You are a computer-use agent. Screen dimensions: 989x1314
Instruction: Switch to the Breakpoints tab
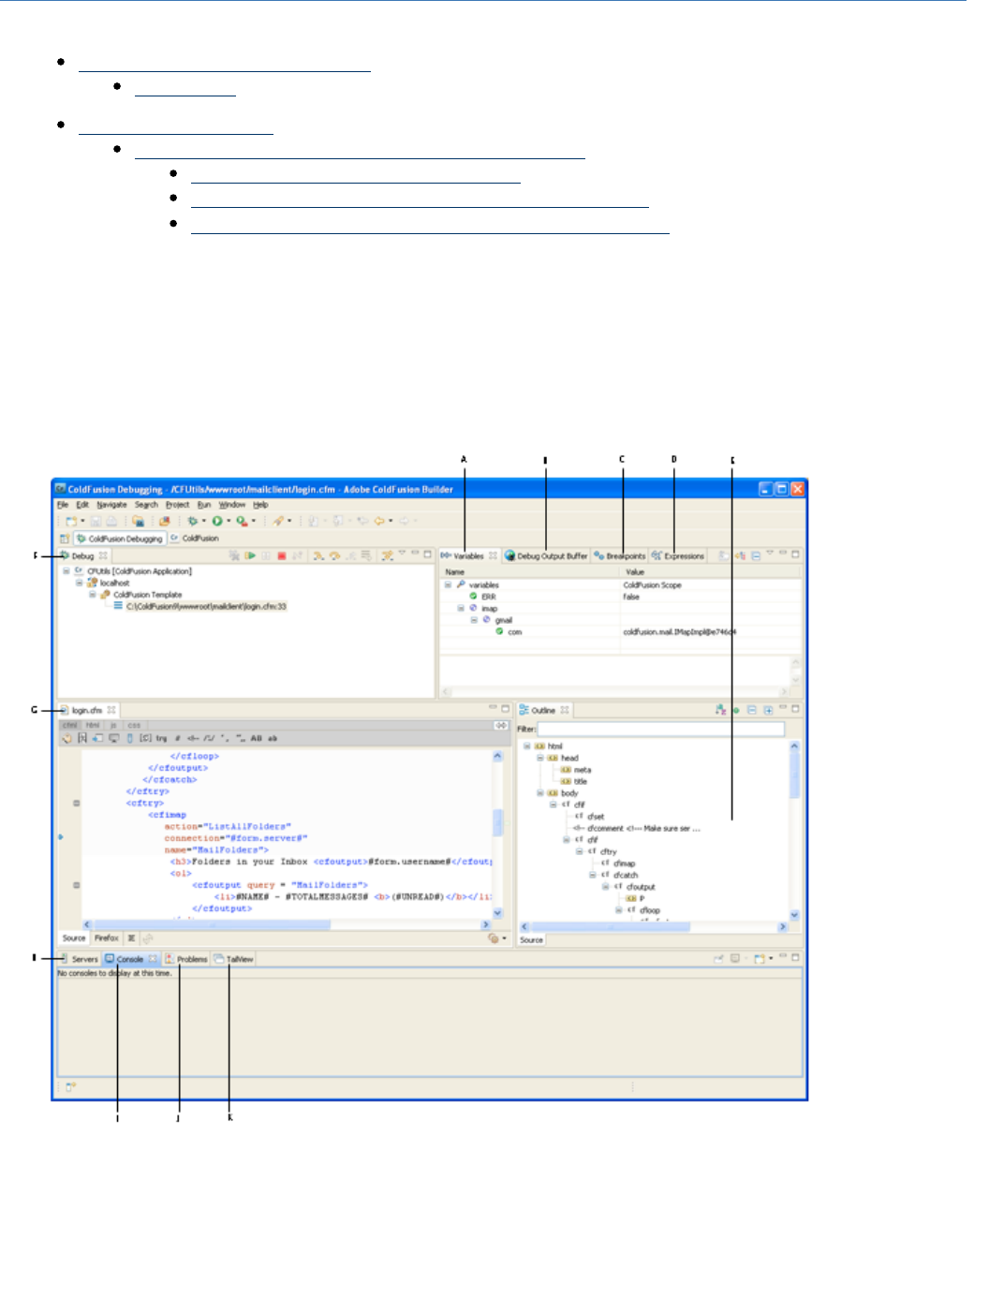coord(620,555)
